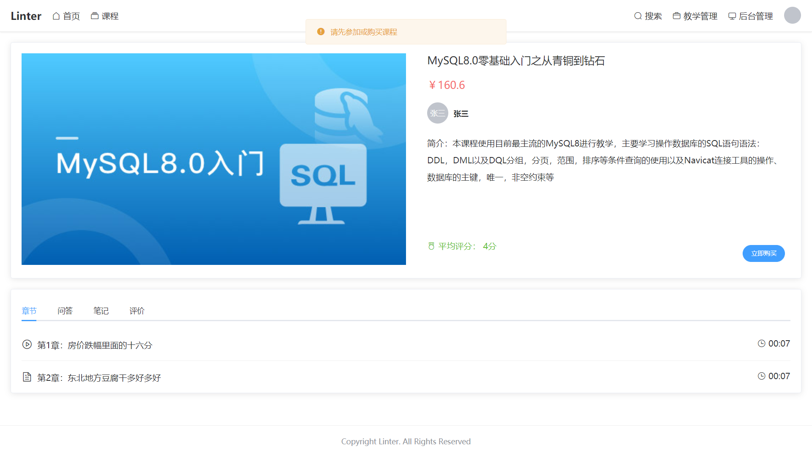Click the document icon on chapter 2
This screenshot has width=812, height=457.
point(27,377)
